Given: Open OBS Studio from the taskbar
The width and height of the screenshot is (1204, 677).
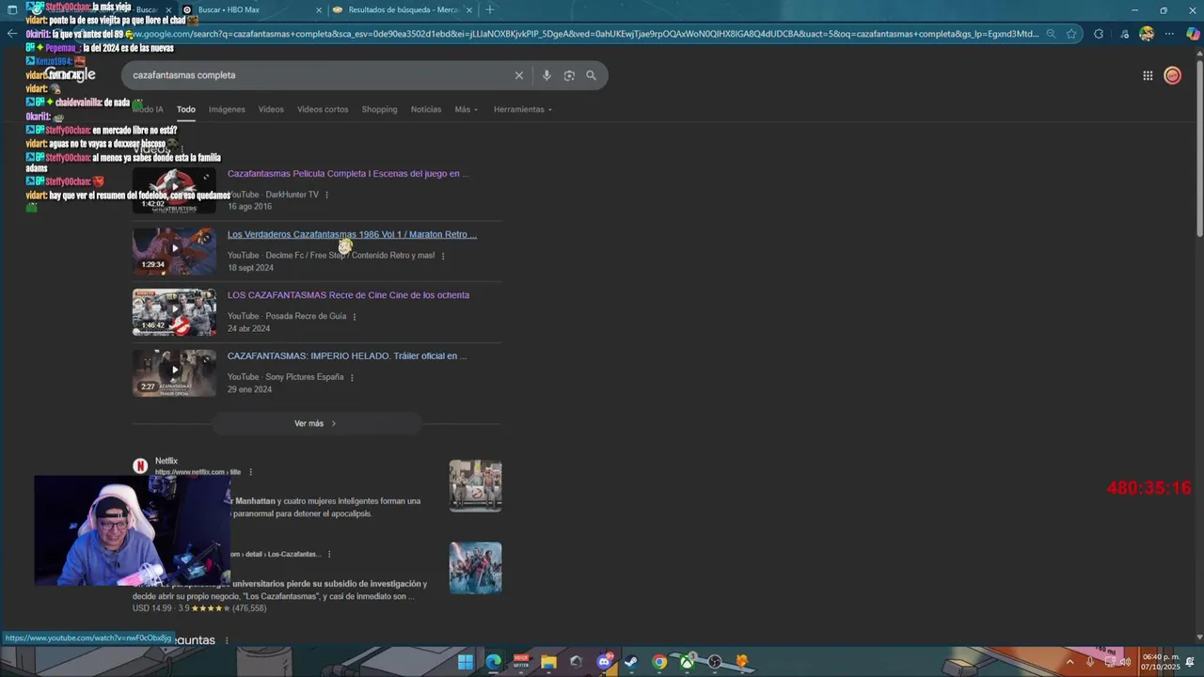Looking at the screenshot, I should click(715, 662).
